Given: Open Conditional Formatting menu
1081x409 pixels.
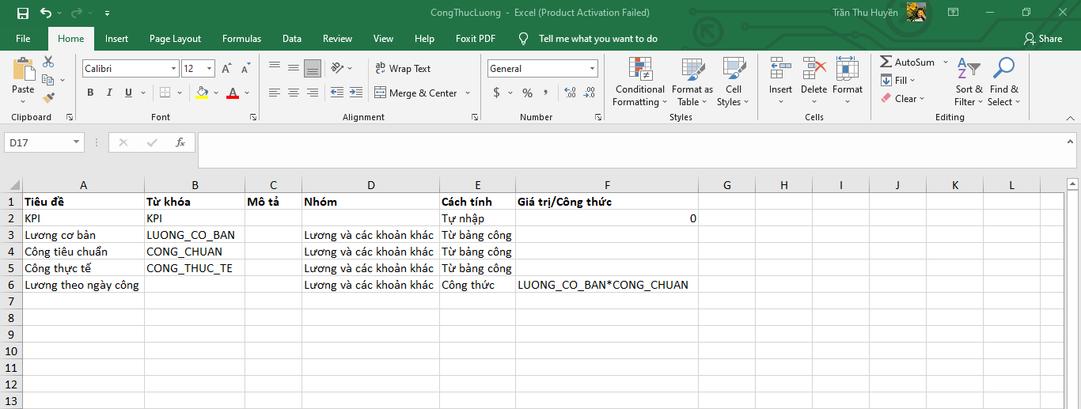Looking at the screenshot, I should coord(640,82).
